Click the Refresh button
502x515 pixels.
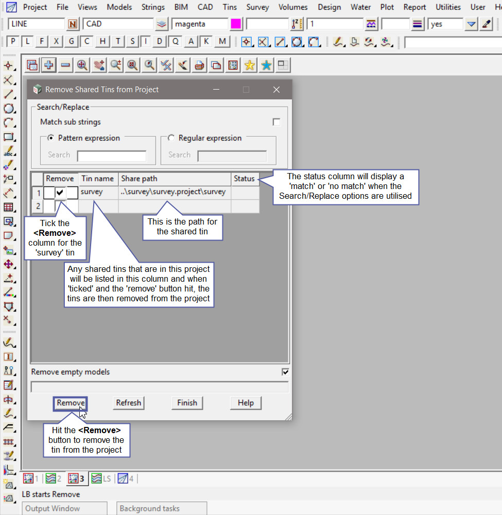click(128, 403)
